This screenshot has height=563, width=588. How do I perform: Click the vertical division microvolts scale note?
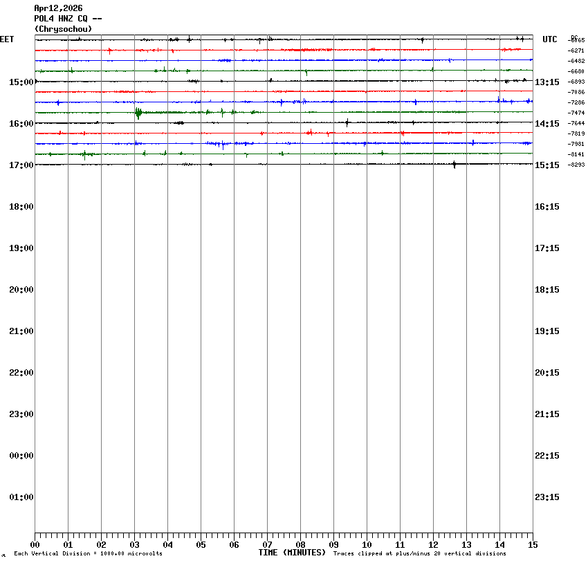(x=88, y=554)
